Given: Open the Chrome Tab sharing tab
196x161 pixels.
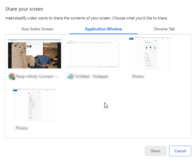Looking at the screenshot, I should tap(164, 29).
